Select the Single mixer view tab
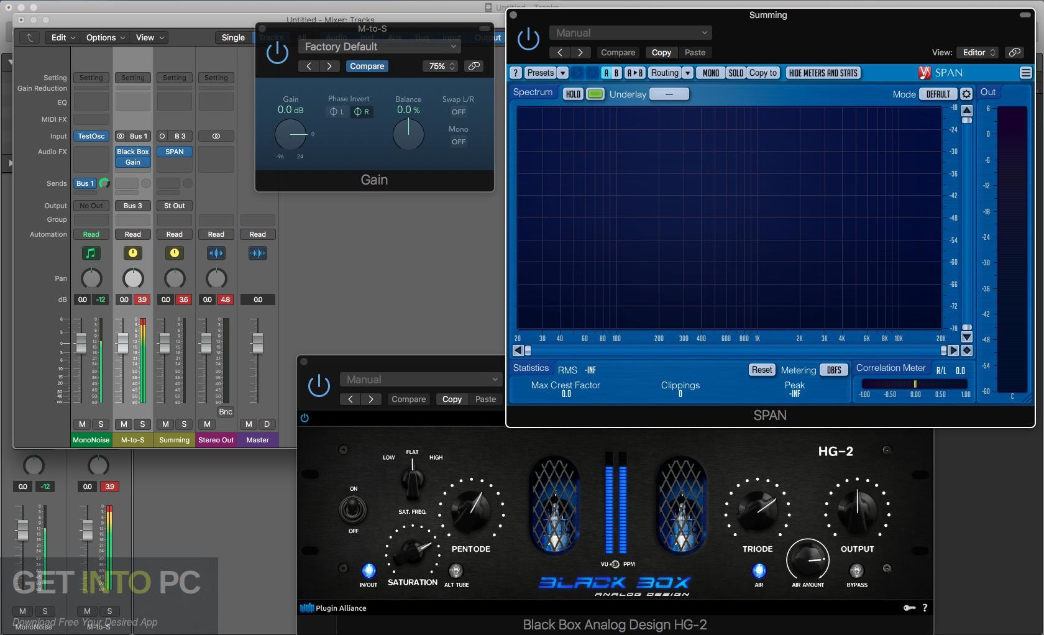The image size is (1044, 635). tap(233, 37)
